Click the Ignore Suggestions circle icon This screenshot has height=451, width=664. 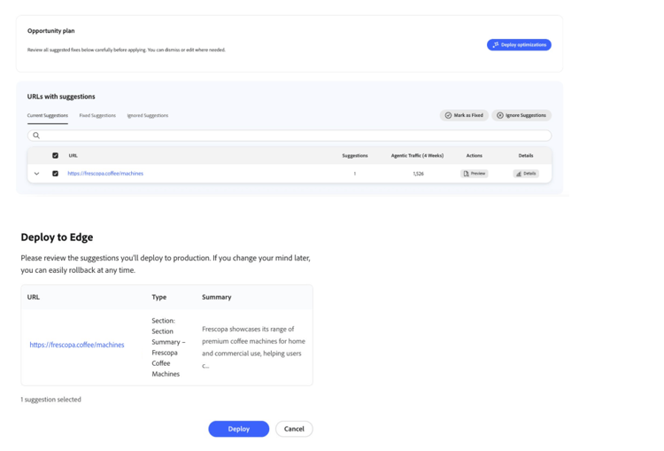499,115
